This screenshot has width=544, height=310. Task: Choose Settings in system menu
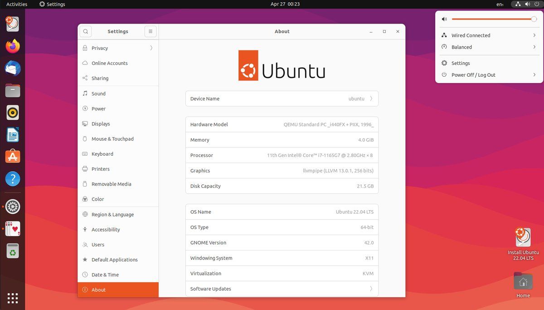coord(489,63)
